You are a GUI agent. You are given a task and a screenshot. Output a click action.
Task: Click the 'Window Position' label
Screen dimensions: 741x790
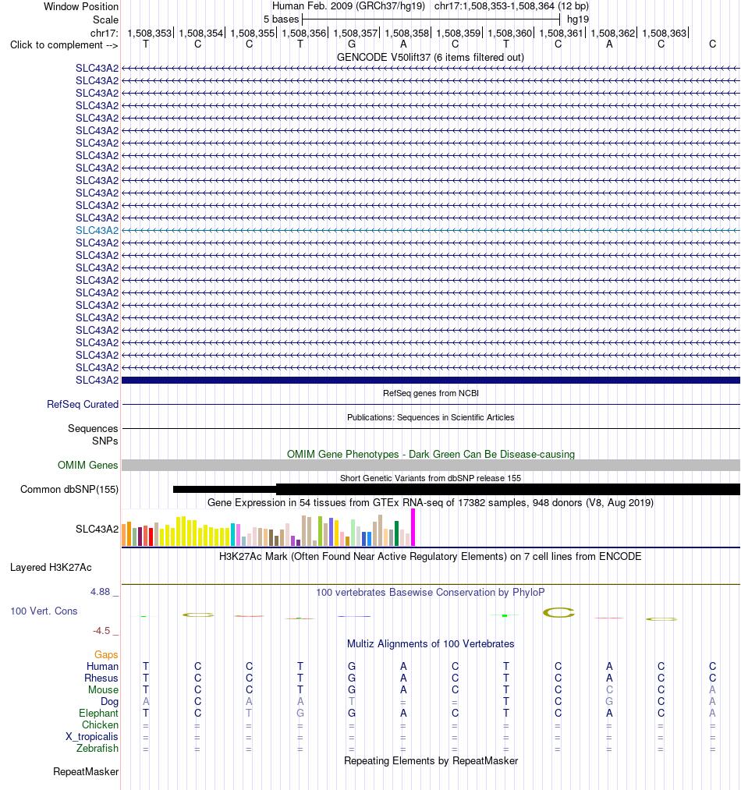click(81, 6)
